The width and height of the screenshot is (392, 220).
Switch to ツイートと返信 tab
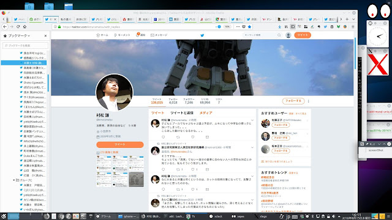(182, 113)
